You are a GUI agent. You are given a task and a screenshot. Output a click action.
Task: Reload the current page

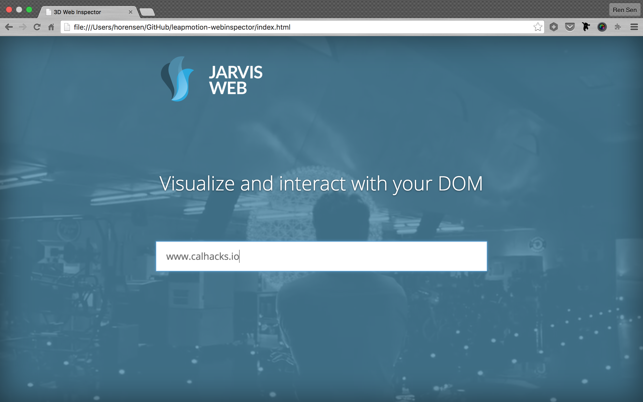coord(37,27)
